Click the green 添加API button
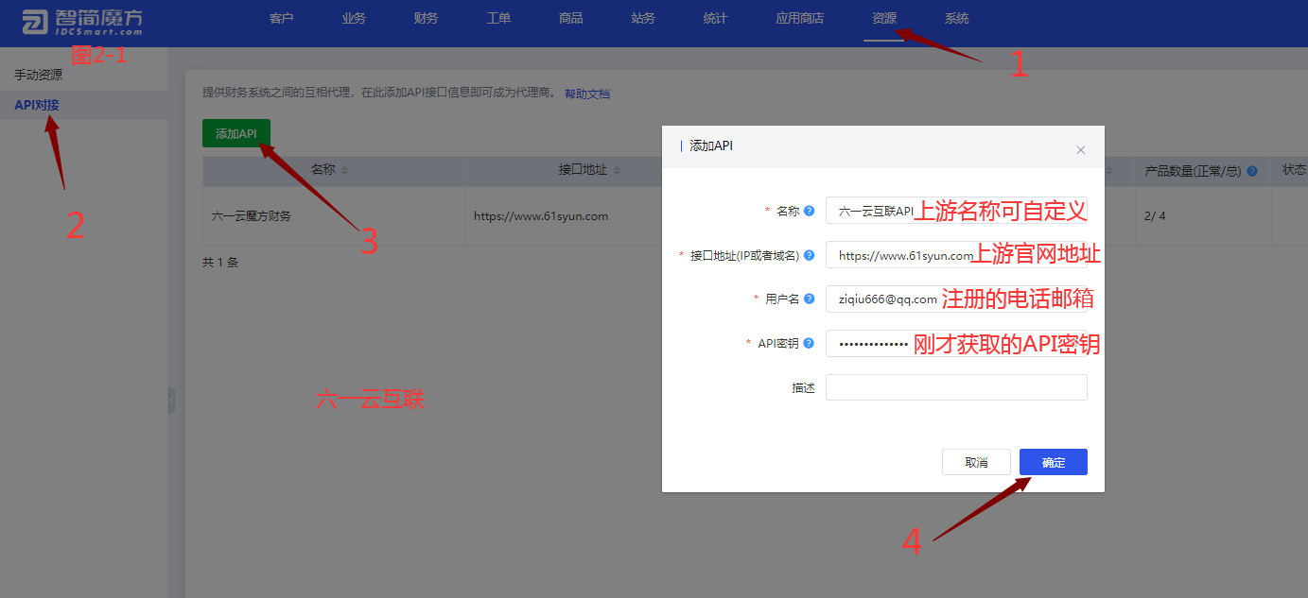 (x=236, y=133)
